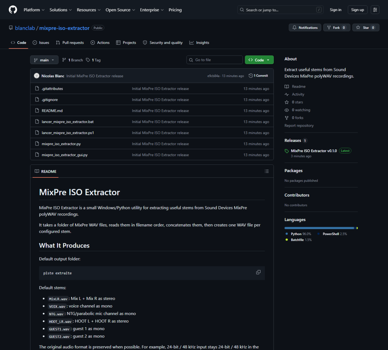Go to the Pricing page
The image size is (388, 350).
coord(175,10)
